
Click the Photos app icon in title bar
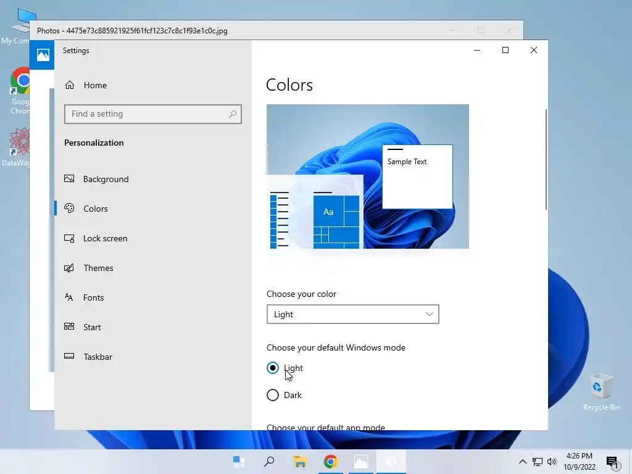pos(43,55)
